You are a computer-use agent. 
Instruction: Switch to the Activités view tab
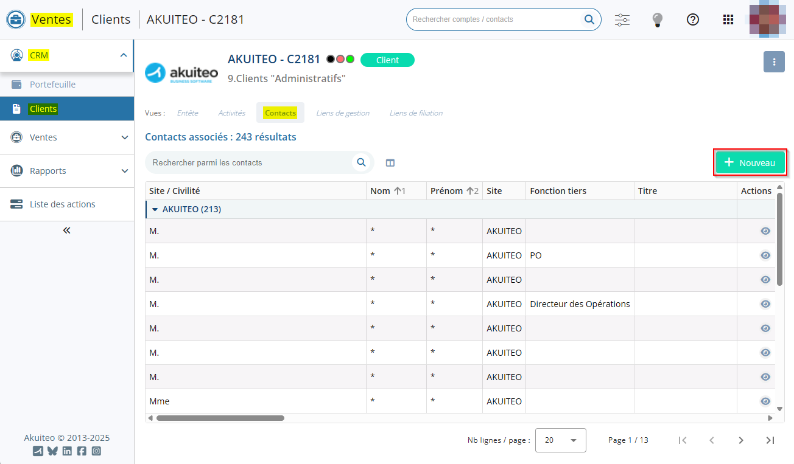[231, 113]
